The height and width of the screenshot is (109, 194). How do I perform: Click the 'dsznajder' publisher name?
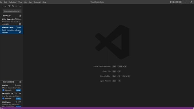(6, 24)
